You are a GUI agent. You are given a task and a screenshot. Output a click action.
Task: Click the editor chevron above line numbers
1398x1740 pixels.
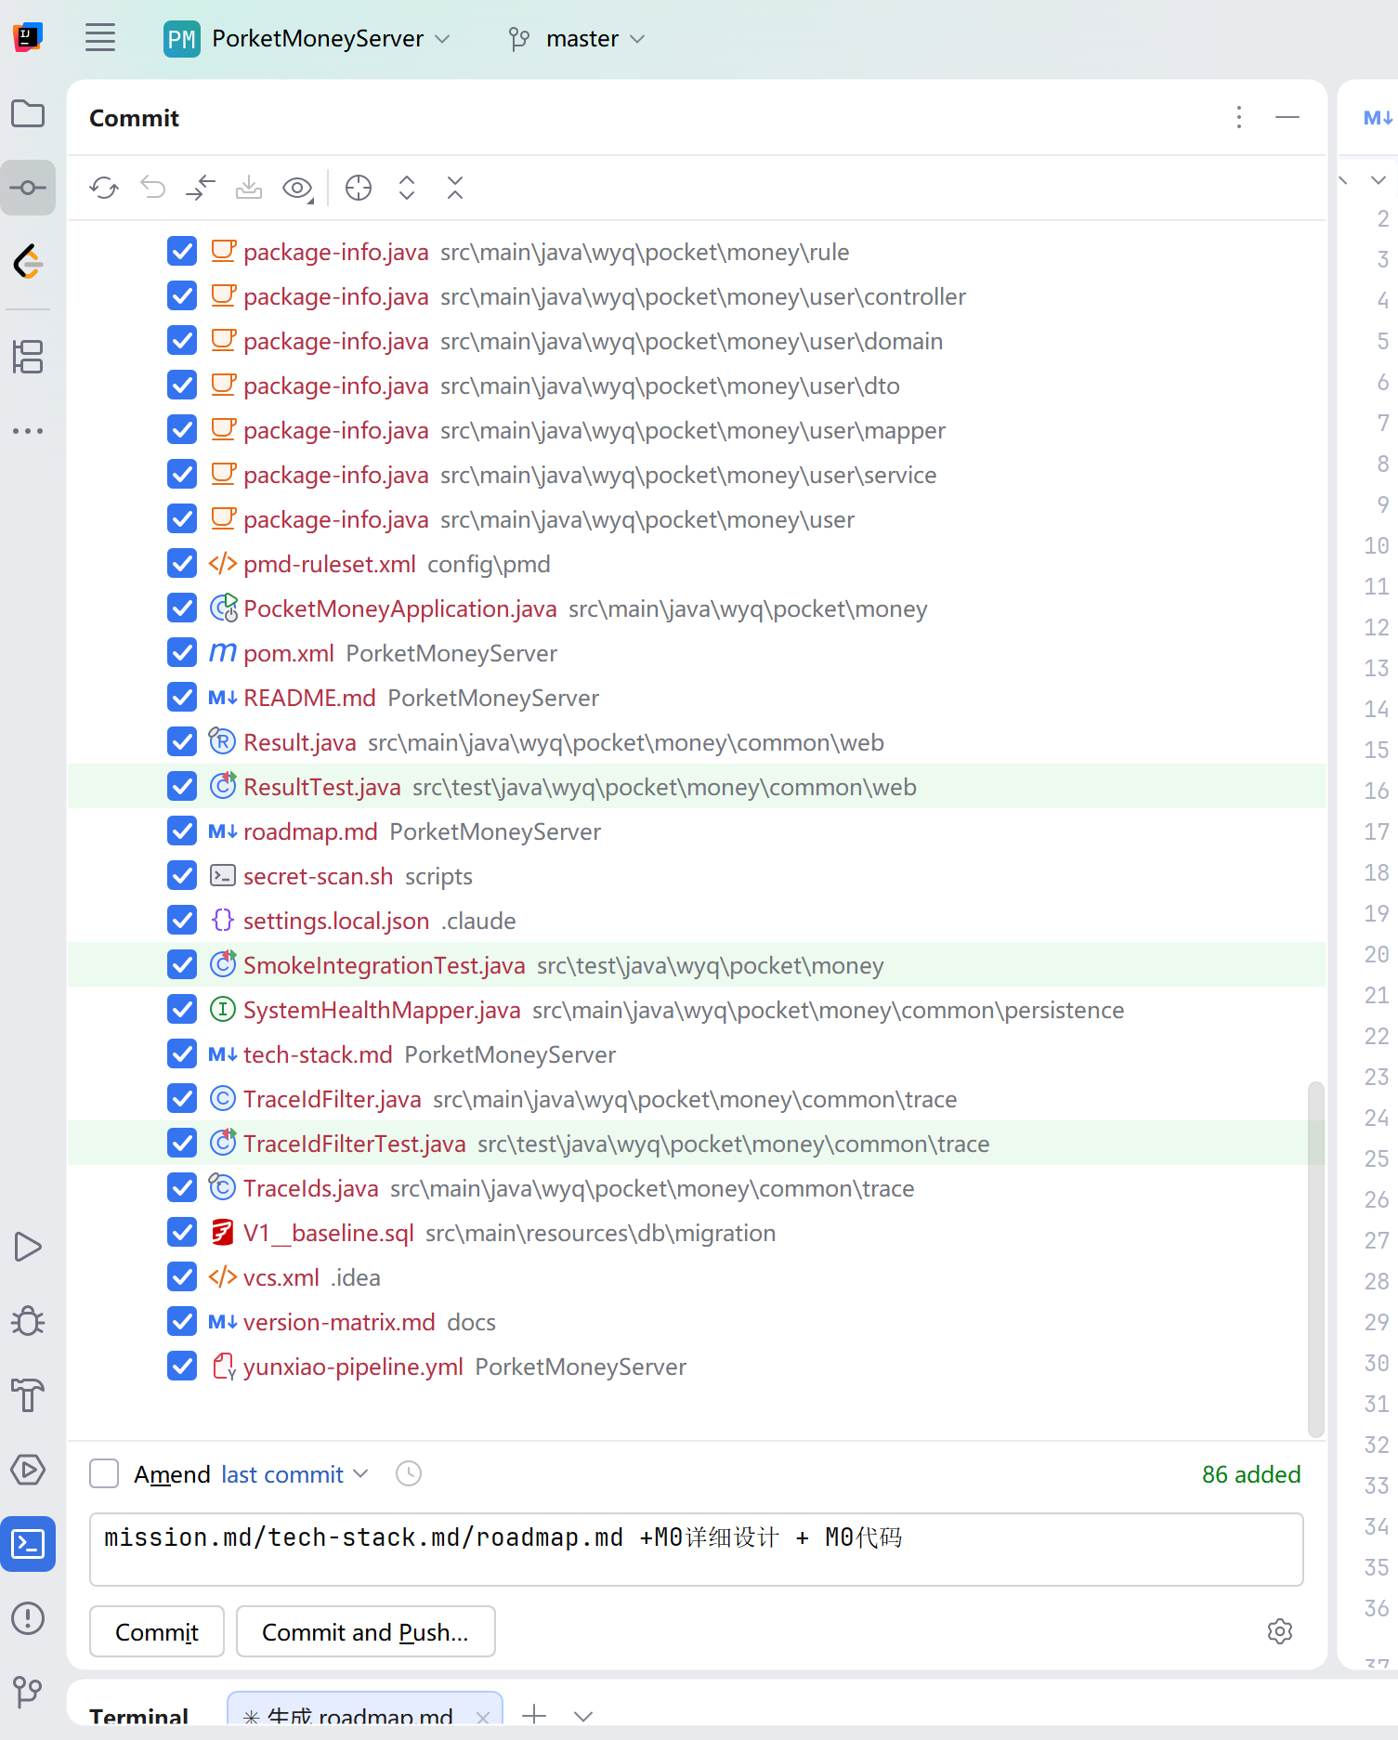point(1378,180)
